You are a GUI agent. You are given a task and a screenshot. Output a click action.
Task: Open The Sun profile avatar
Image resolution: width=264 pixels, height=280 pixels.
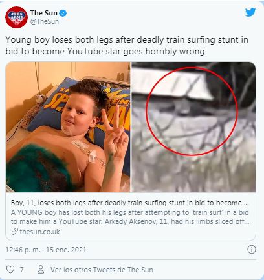coord(16,17)
